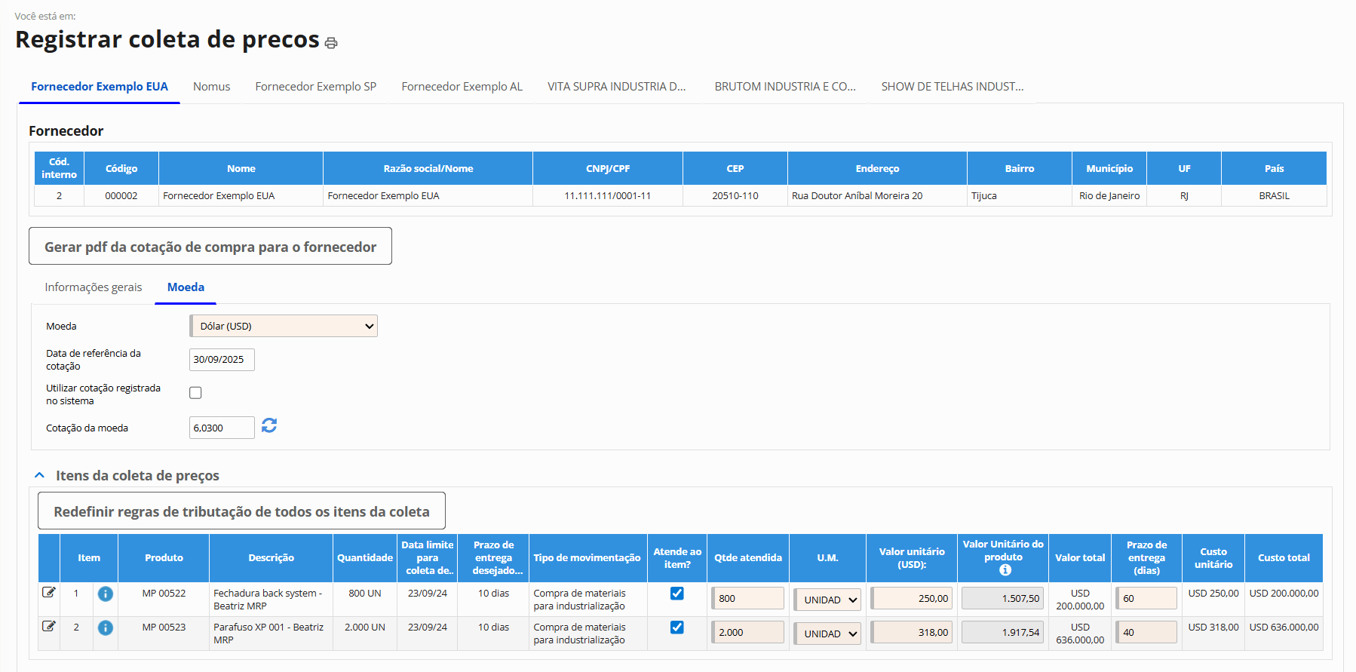This screenshot has height=672, width=1356.
Task: Click the printer icon beside the page title
Action: click(x=331, y=43)
